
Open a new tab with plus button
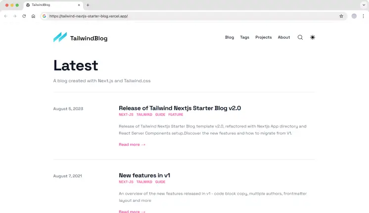(88, 5)
